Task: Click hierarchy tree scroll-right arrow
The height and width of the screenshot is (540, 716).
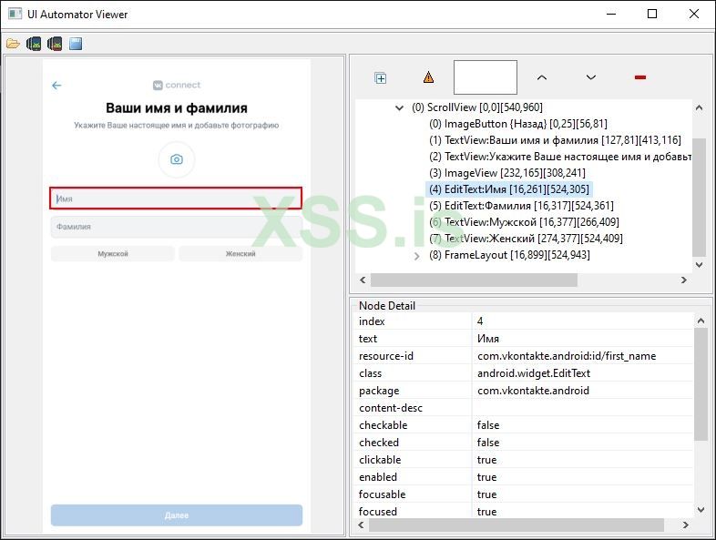Action: [x=683, y=280]
